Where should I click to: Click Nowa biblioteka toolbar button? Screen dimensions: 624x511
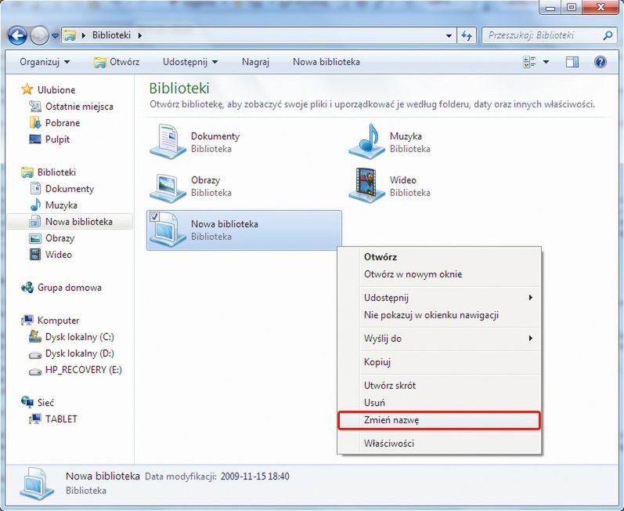point(326,62)
